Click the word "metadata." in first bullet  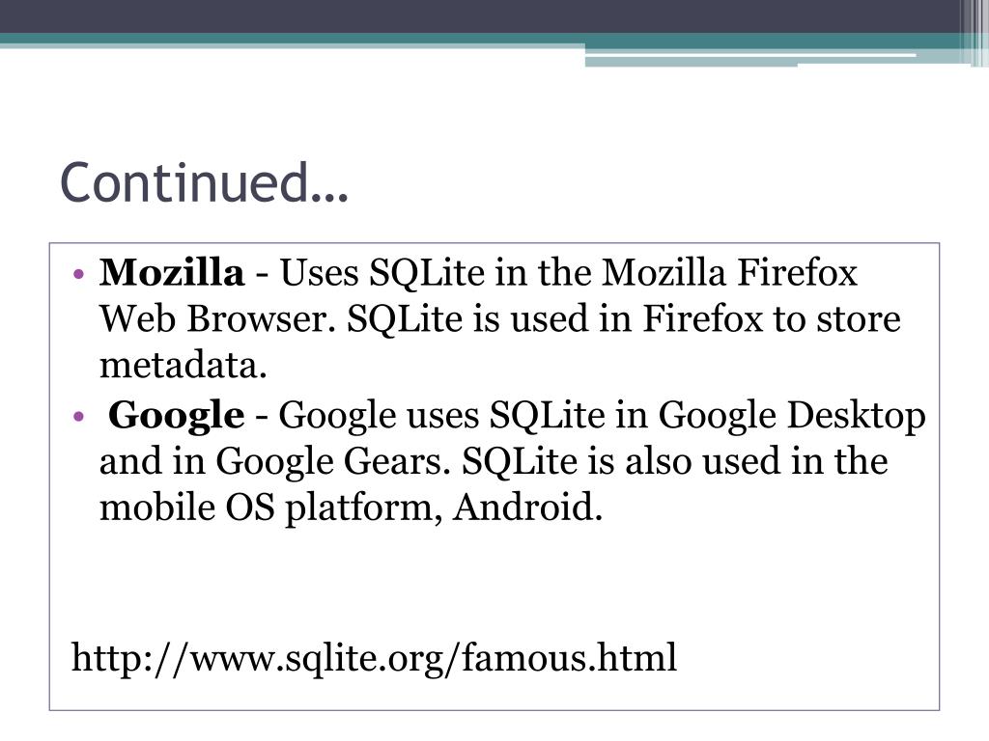click(184, 366)
